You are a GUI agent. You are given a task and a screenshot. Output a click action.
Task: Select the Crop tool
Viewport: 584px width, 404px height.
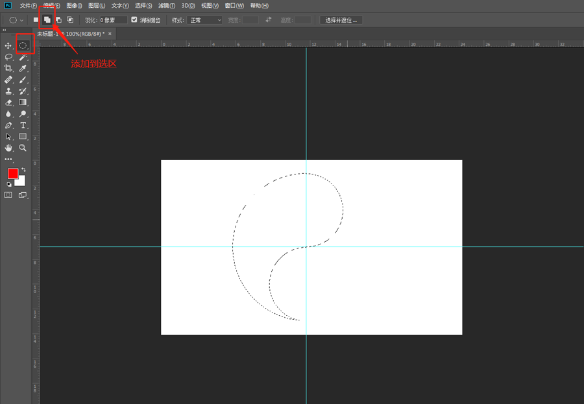8,68
